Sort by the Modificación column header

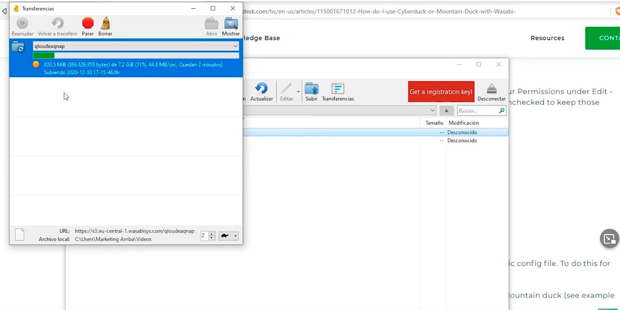coord(464,123)
